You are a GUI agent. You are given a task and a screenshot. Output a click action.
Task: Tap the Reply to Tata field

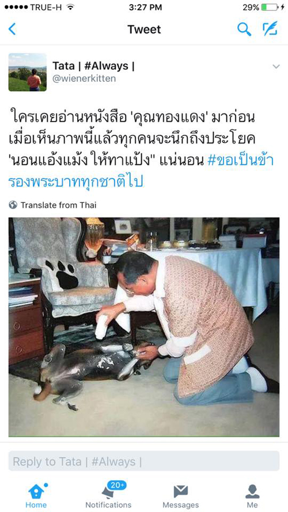(x=144, y=461)
